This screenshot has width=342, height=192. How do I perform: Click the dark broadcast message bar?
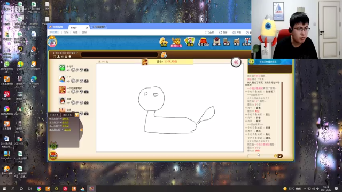tap(119, 54)
